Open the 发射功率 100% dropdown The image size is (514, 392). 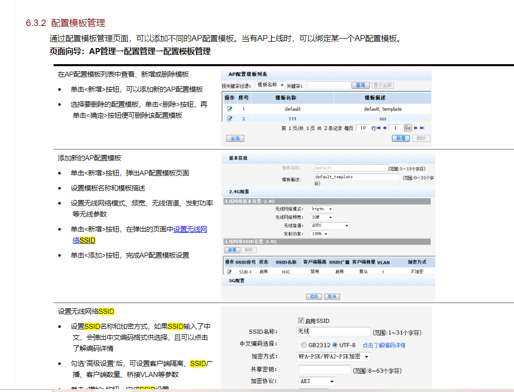tap(320, 234)
